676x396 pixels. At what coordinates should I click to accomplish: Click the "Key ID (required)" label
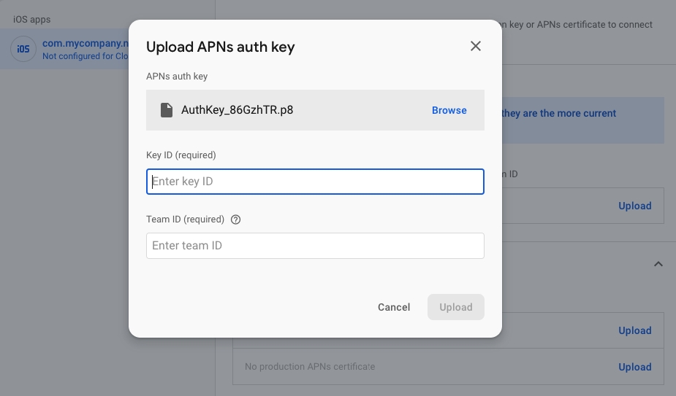181,155
